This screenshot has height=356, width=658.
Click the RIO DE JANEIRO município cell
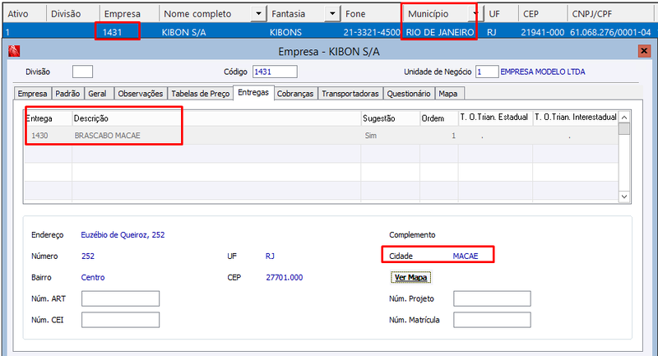[x=440, y=32]
